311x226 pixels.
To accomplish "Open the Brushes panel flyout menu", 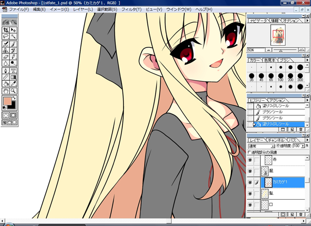I will pos(307,60).
